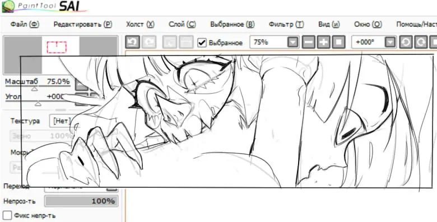The height and width of the screenshot is (222, 437).
Task: Click the zoom in plus button
Action: [324, 43]
